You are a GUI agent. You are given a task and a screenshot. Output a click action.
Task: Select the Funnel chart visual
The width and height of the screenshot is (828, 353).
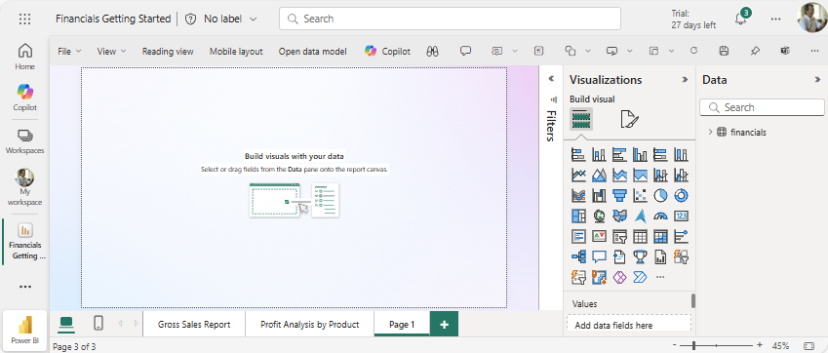(619, 196)
